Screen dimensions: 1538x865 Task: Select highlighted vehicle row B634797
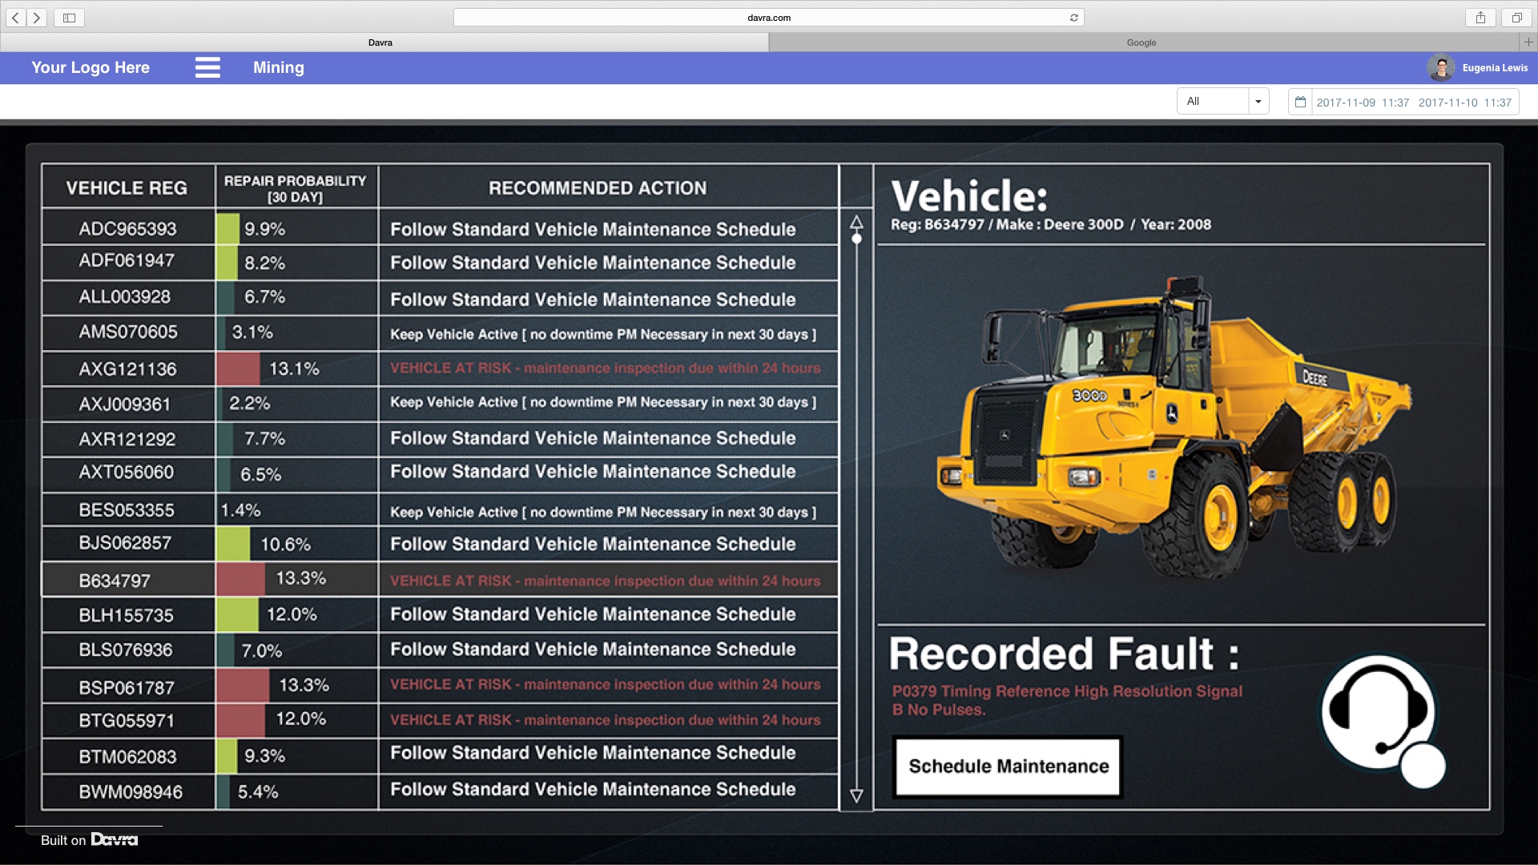point(440,579)
